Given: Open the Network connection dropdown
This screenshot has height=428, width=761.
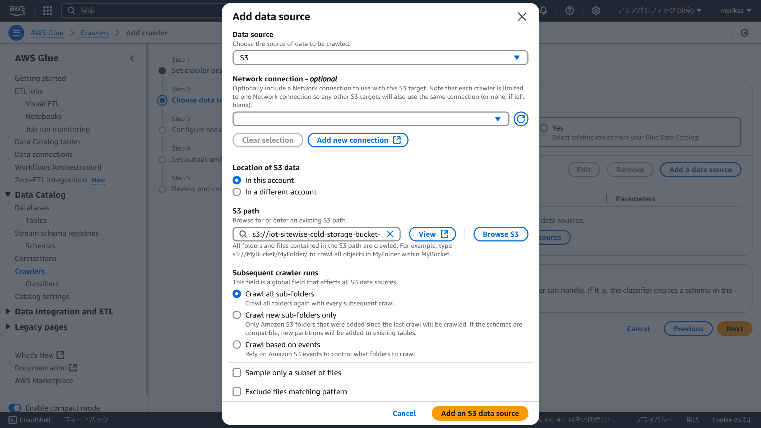Looking at the screenshot, I should 370,119.
